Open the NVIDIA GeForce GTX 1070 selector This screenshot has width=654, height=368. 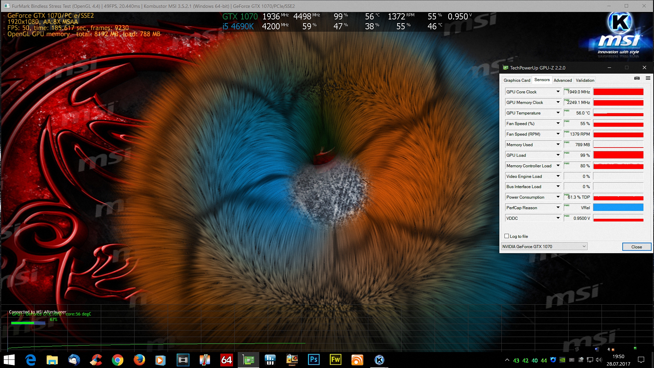[x=544, y=246]
